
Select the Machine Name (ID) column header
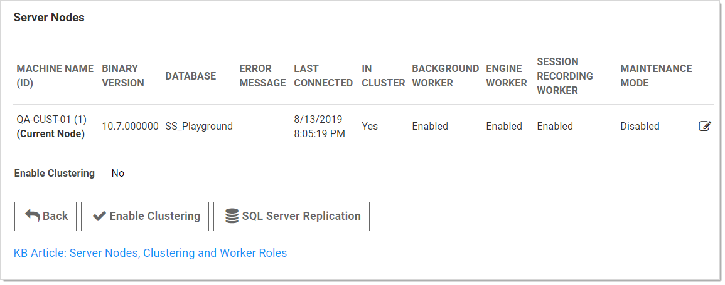pyautogui.click(x=55, y=76)
